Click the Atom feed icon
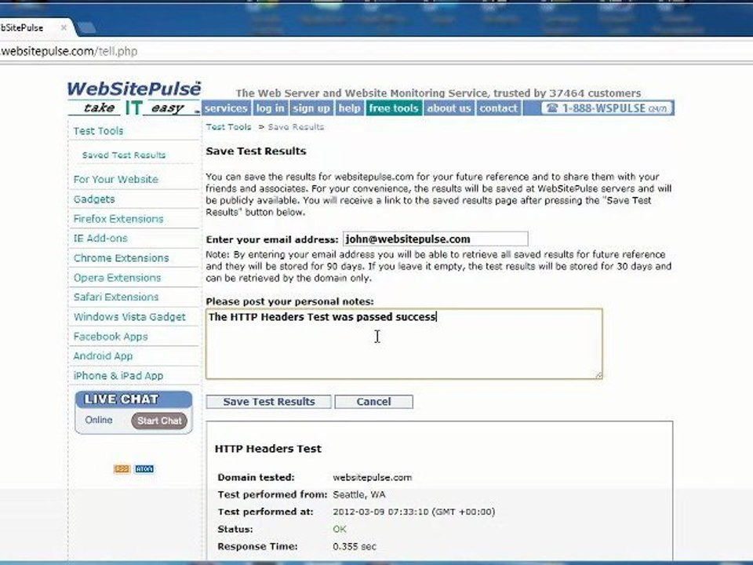 [144, 469]
